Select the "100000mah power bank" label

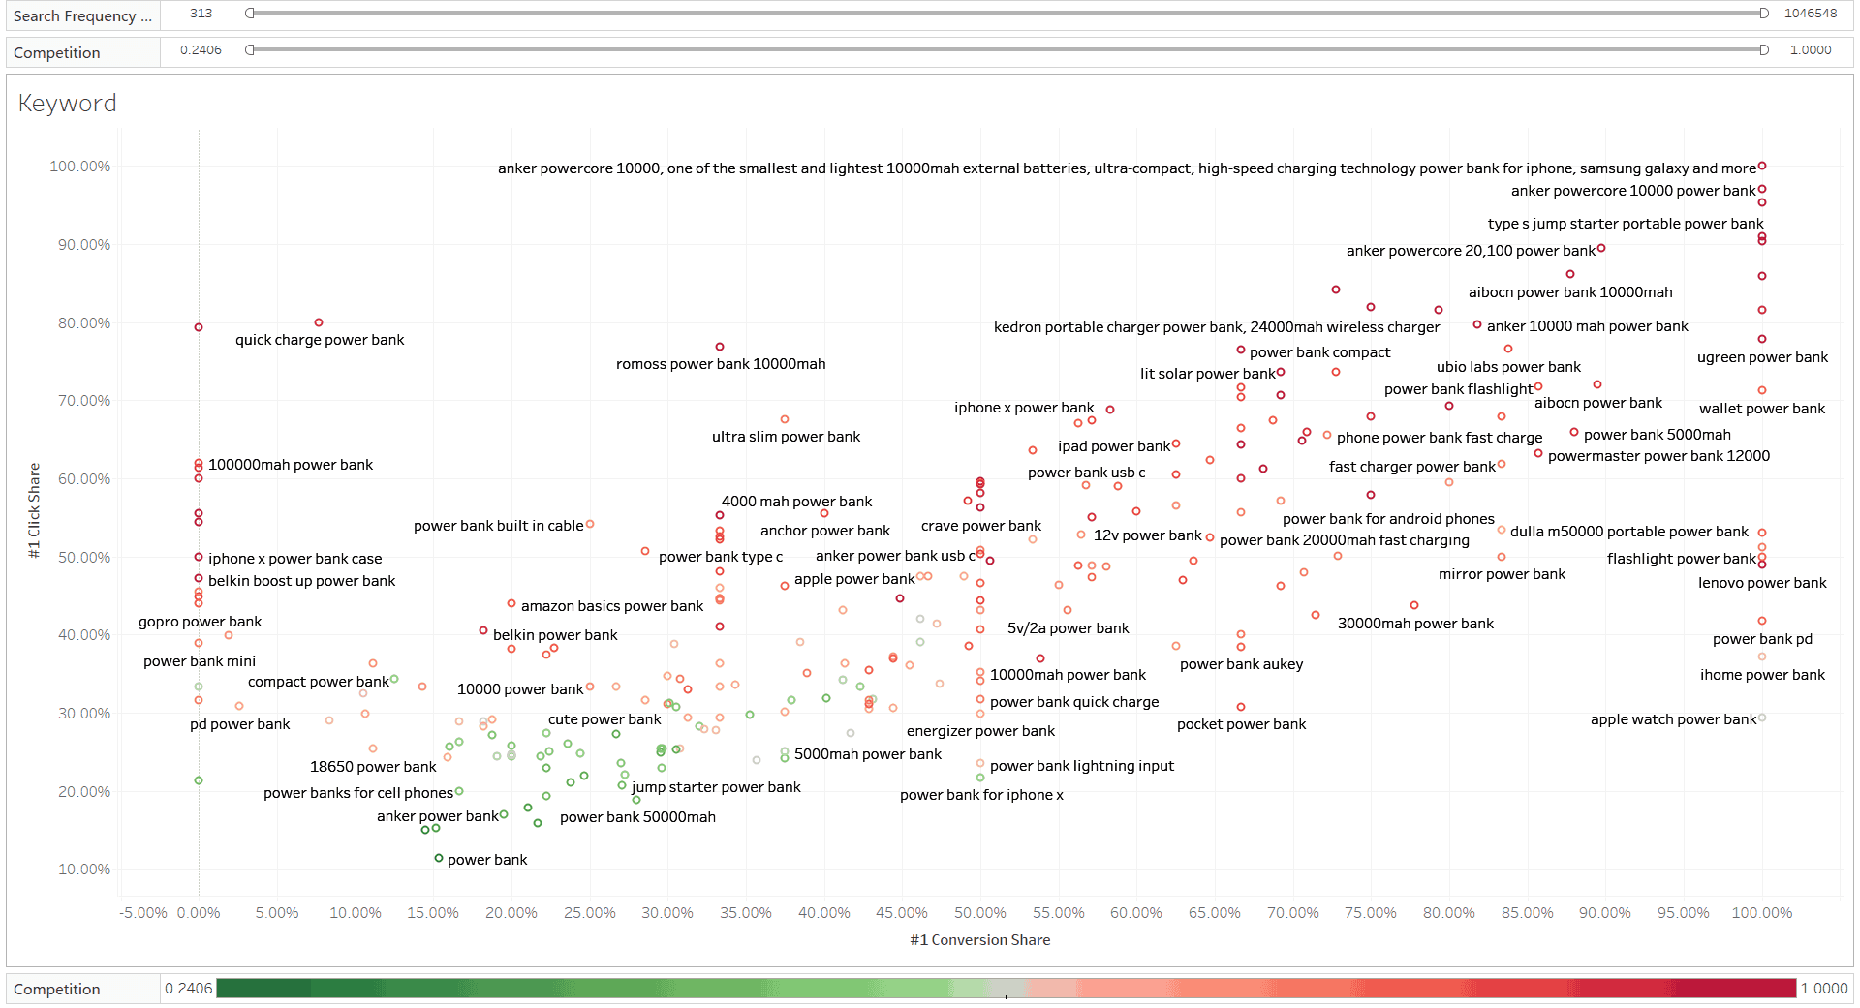[x=291, y=465]
